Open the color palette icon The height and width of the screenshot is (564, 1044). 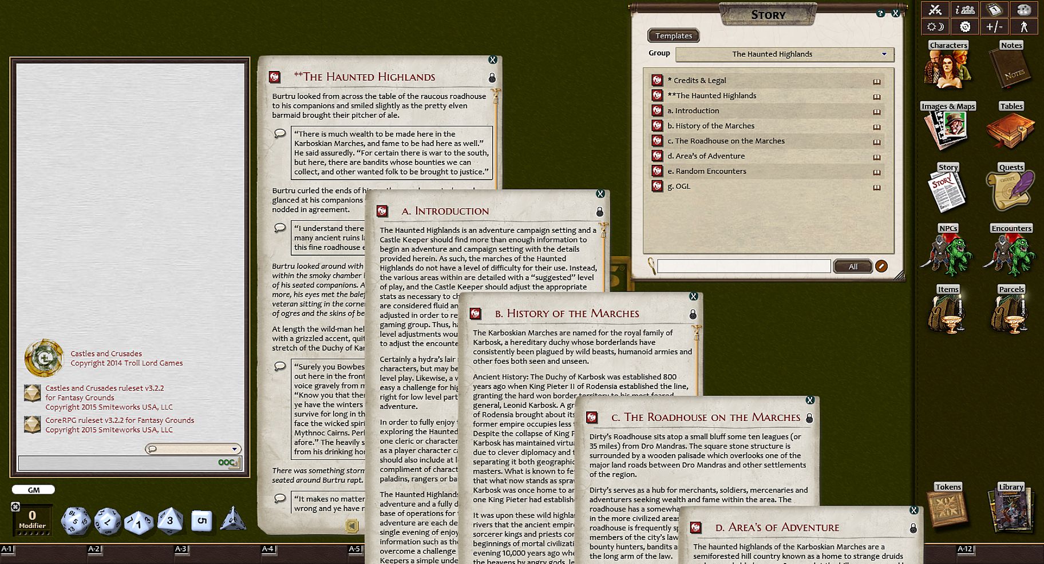pyautogui.click(x=1024, y=10)
